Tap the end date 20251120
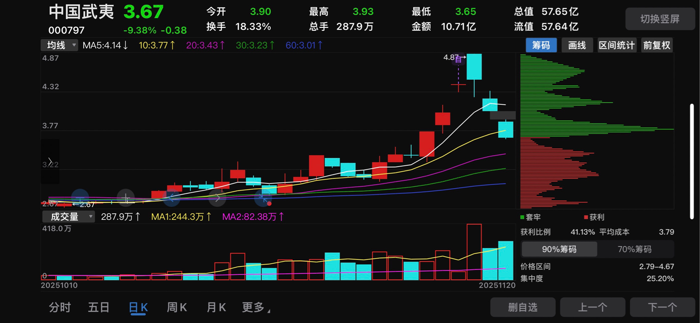The image size is (700, 323). point(497,285)
